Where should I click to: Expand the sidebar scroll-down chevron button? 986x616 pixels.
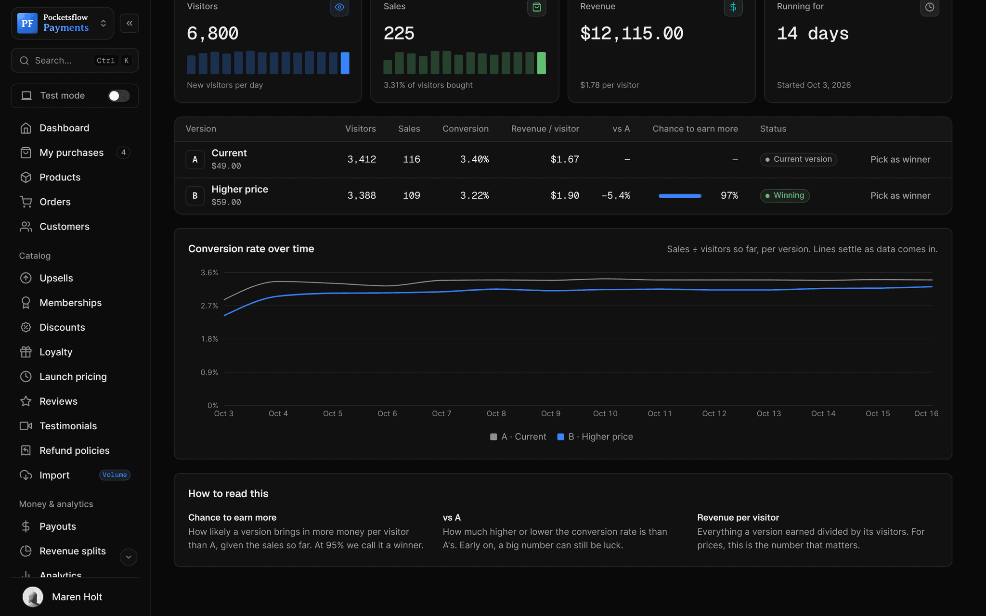point(129,557)
